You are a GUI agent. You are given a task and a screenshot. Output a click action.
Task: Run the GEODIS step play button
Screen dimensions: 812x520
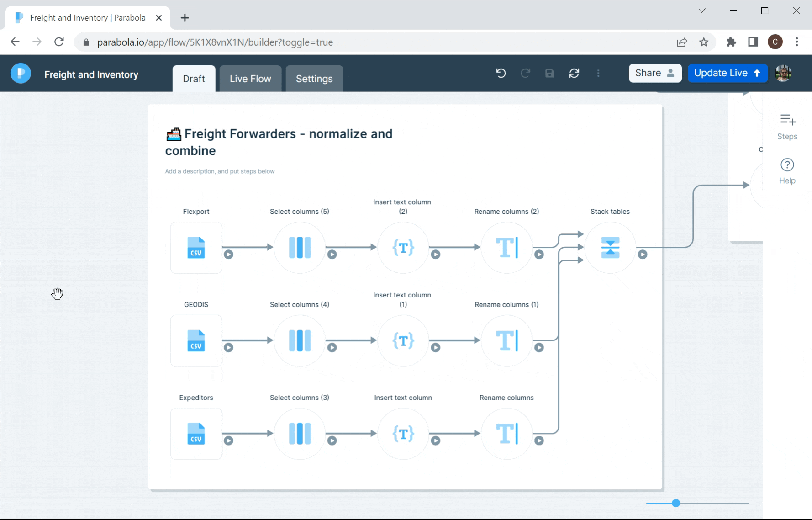pyautogui.click(x=229, y=348)
